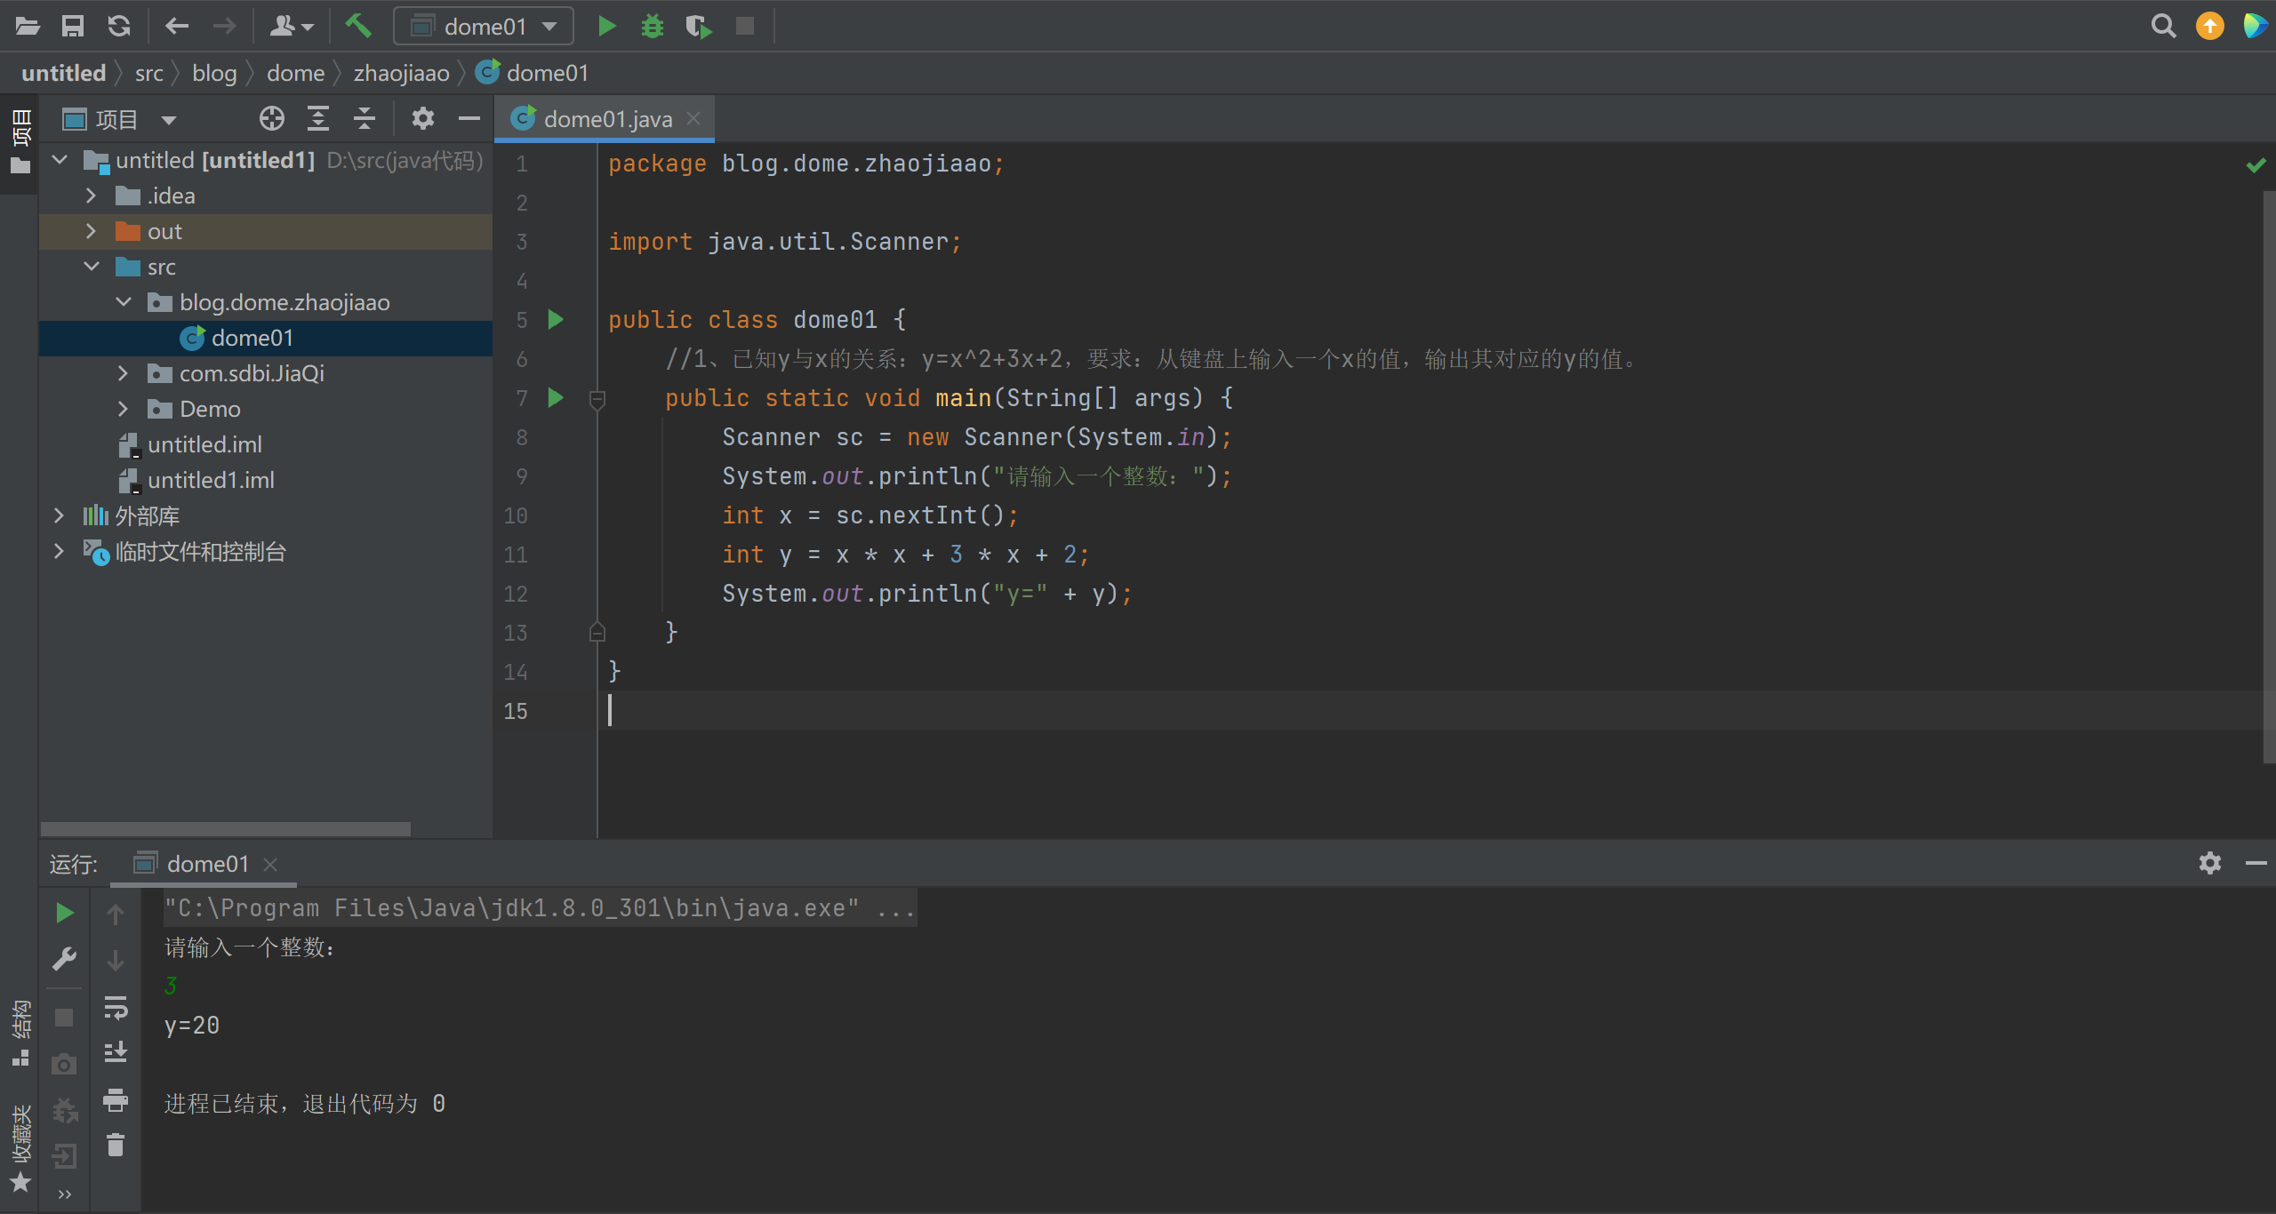The width and height of the screenshot is (2276, 1214).
Task: Toggle soft-wrap in the run console
Action: click(x=116, y=1007)
